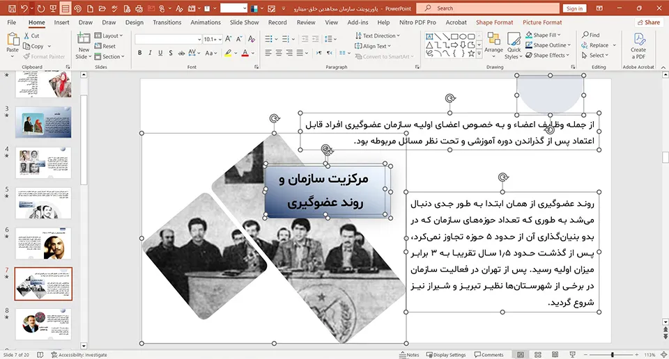Switch to Slide Sorter view
The image size is (669, 359).
click(537, 355)
